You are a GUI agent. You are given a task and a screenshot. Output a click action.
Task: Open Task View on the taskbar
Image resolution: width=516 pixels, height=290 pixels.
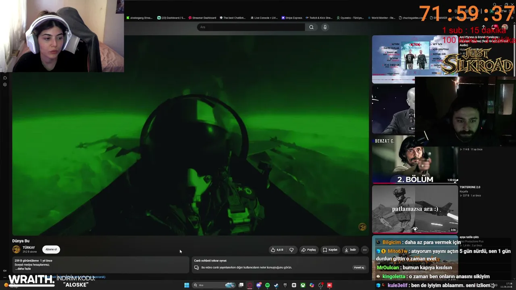(241, 285)
